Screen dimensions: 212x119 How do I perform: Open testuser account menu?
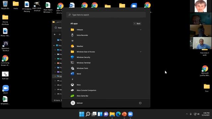[77, 103]
